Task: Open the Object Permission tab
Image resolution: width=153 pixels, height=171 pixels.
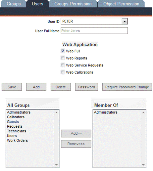Action: [121, 4]
